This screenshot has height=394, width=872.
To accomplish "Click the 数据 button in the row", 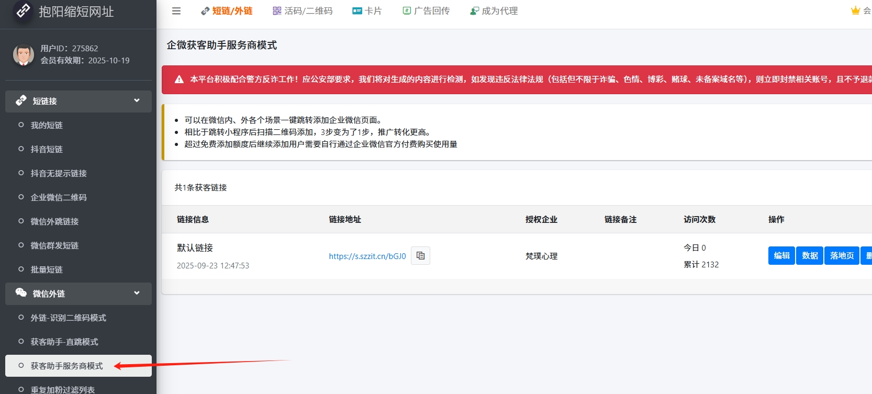I will point(810,256).
